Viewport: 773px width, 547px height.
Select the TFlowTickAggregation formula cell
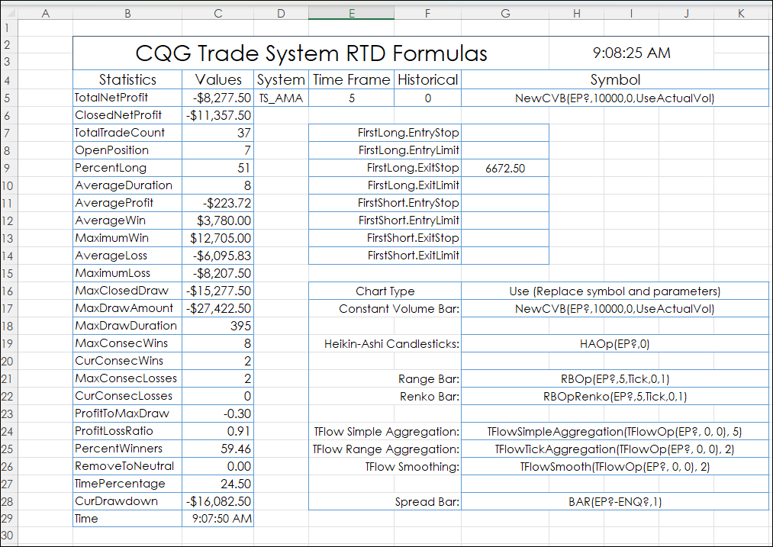[615, 449]
